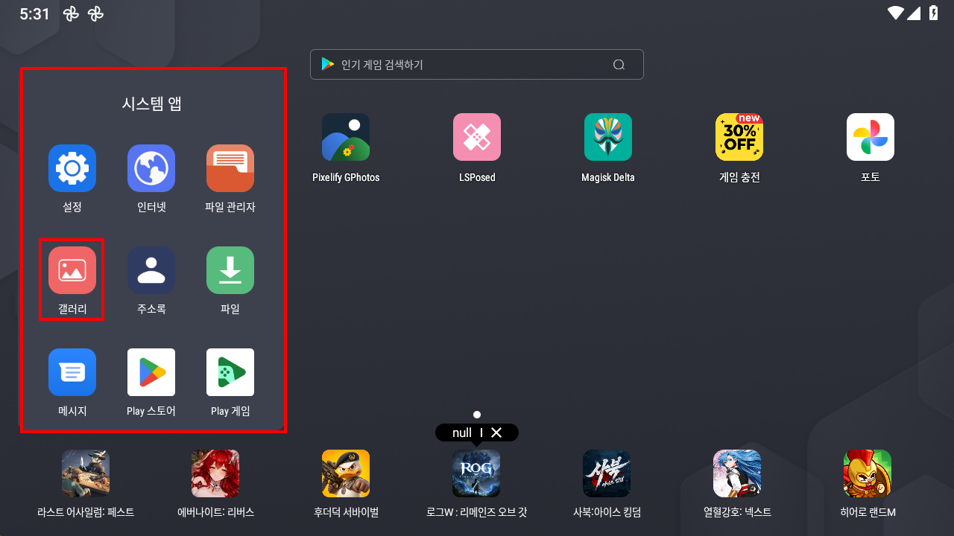
Task: Click the 인기 게임 검색하기 search field
Action: point(477,64)
